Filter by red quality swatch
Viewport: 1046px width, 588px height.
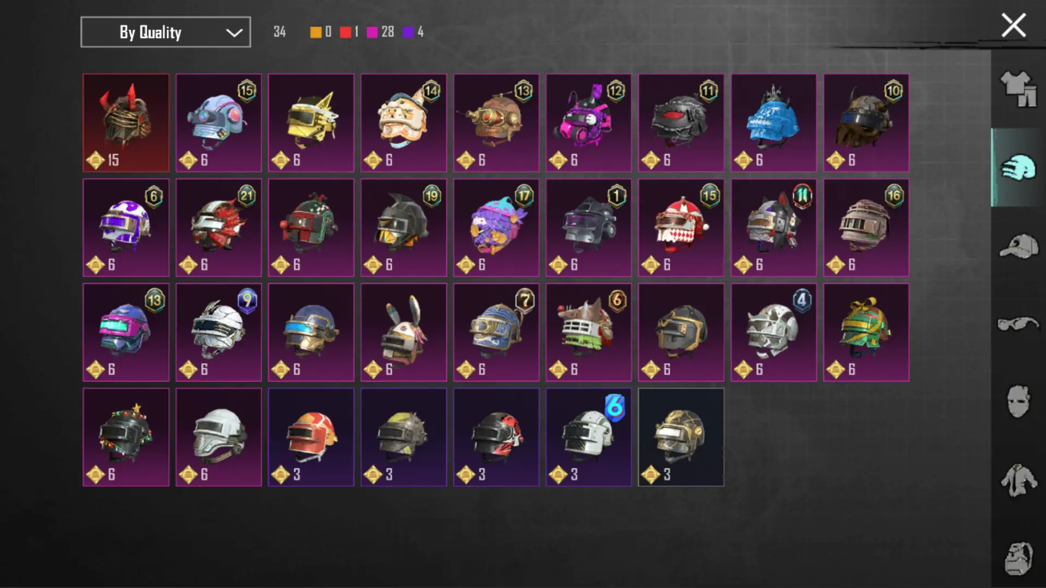[345, 32]
